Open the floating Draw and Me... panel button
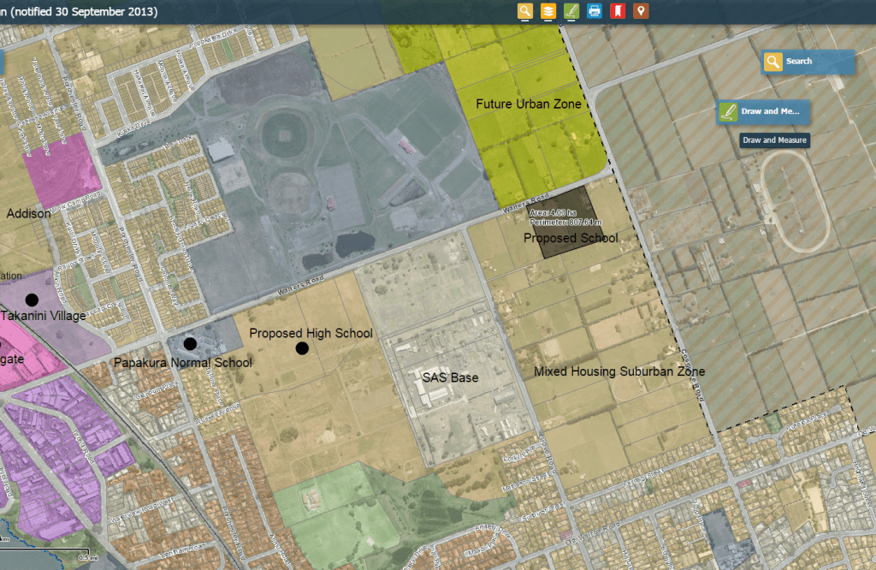 (762, 111)
